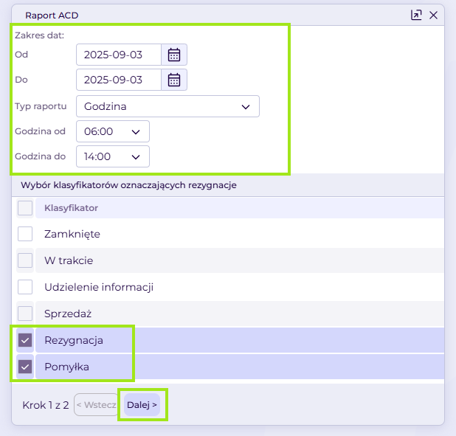Image resolution: width=456 pixels, height=436 pixels.
Task: Open the Typ raportu dropdown
Action: pos(167,106)
